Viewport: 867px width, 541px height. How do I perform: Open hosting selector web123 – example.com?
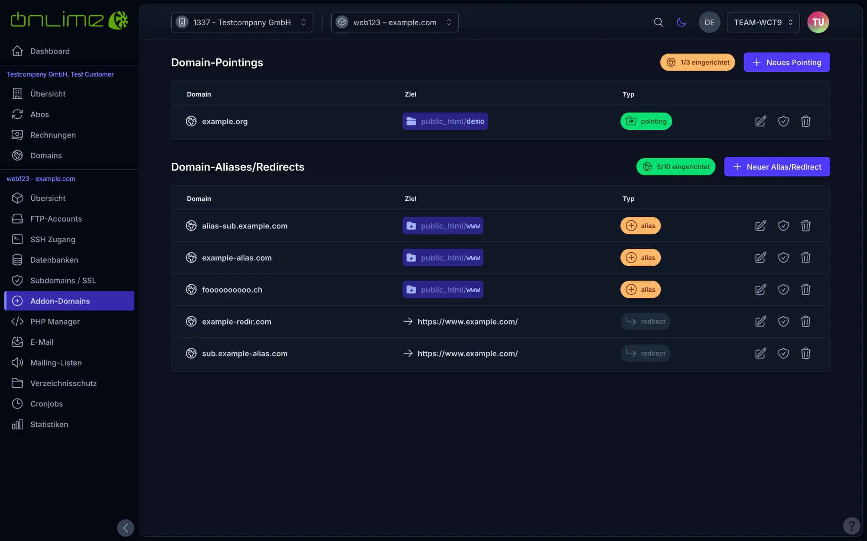(394, 22)
